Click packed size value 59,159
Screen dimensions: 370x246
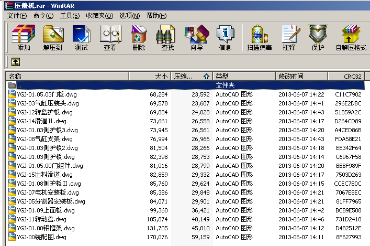[x=200, y=237]
